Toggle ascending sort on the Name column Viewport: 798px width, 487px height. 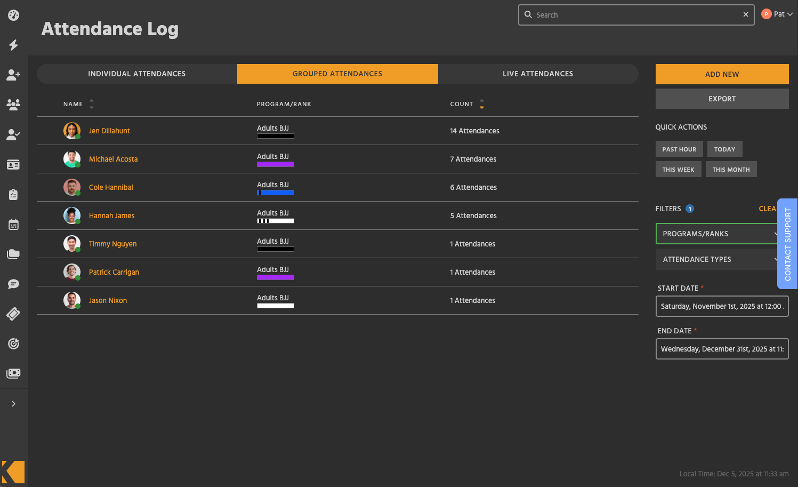(91, 101)
